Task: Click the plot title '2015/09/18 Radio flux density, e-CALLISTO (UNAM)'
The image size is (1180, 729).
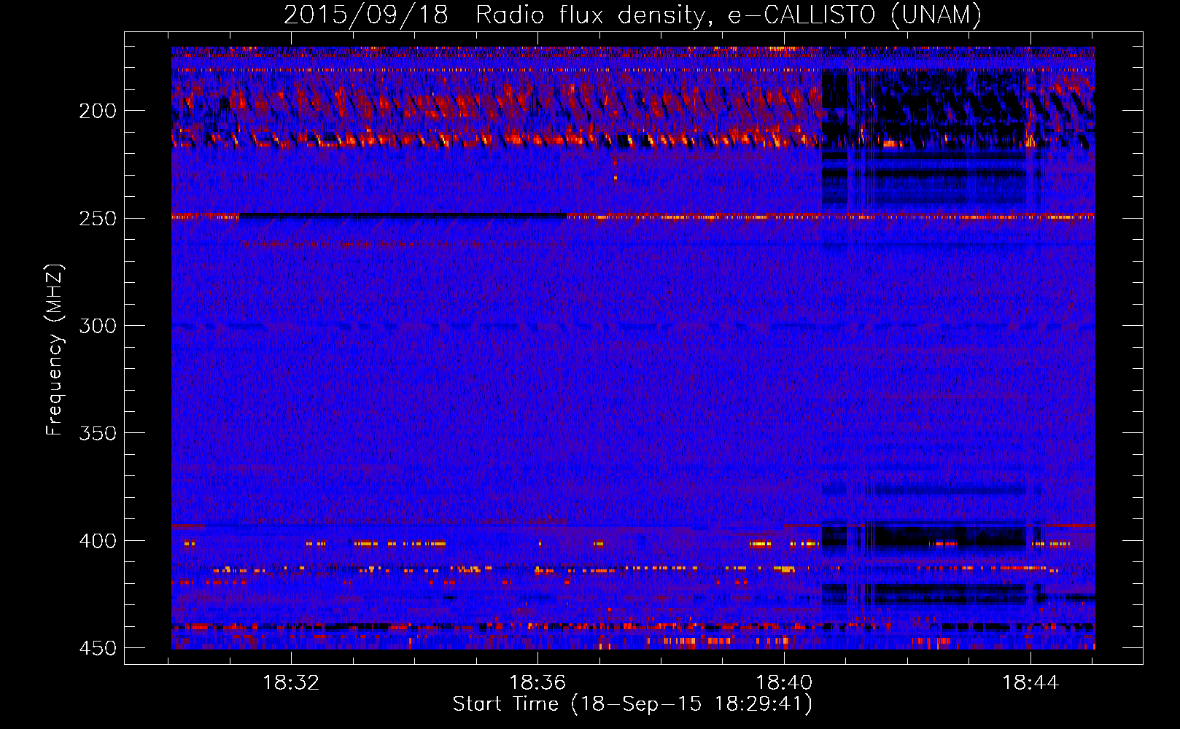Action: coord(632,15)
